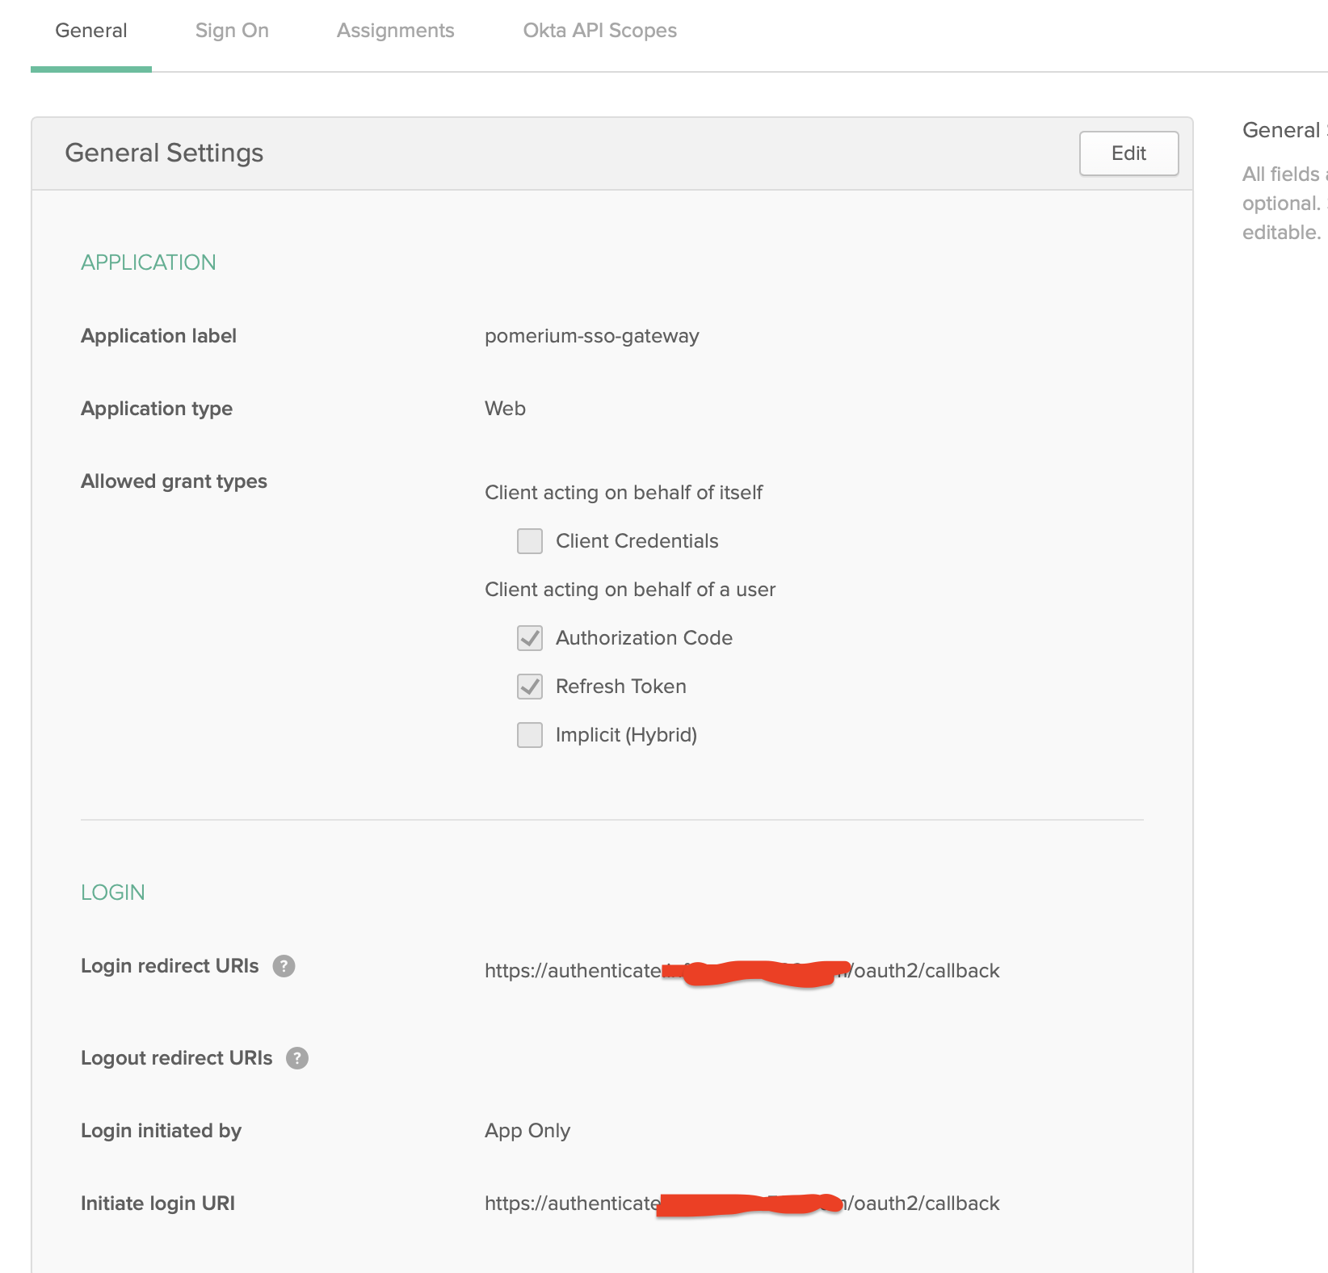Screen dimensions: 1328x1273
Task: Click the LOGIN section heading
Action: (x=112, y=892)
